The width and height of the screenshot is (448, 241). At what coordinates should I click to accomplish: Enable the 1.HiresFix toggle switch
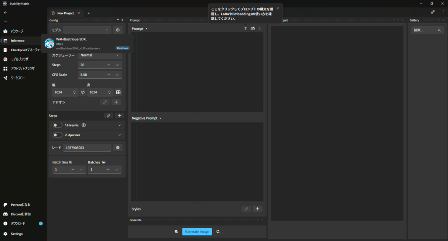tap(57, 125)
